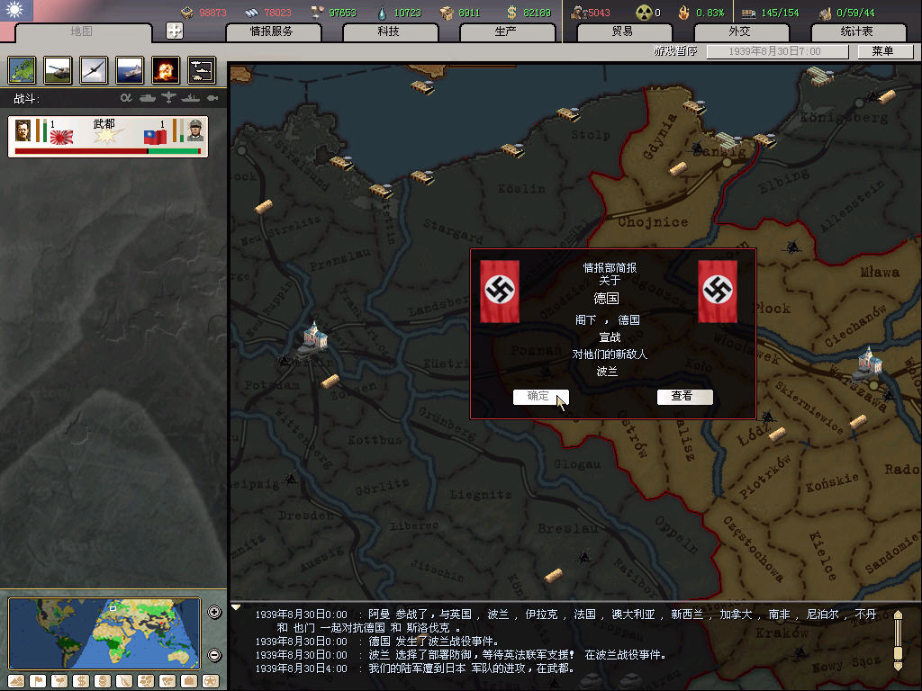Click the Japanese rising sun flag
Viewport: 922px width, 691px height.
tap(62, 137)
